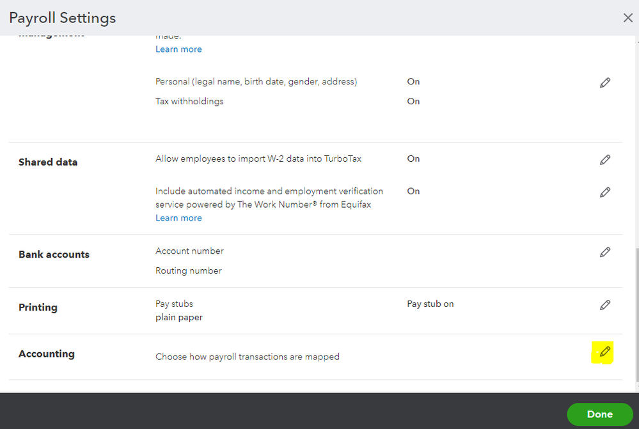Click the Routing number label

tap(189, 271)
